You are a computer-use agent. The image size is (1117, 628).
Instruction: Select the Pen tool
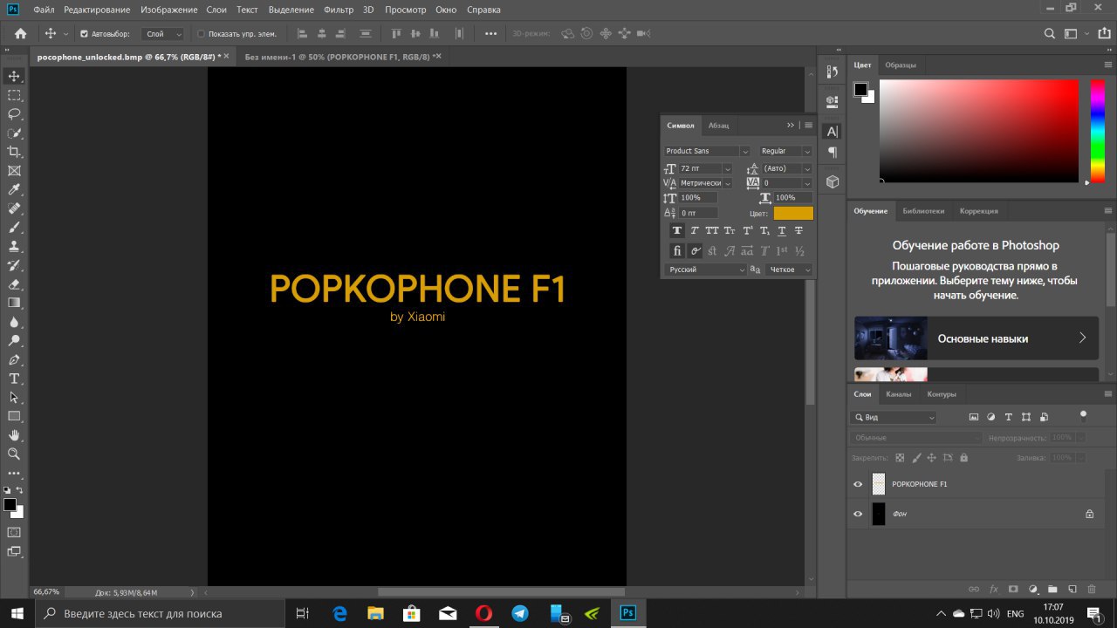click(x=14, y=359)
